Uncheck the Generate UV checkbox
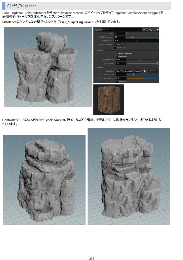The width and height of the screenshot is (183, 260). tap(117, 56)
